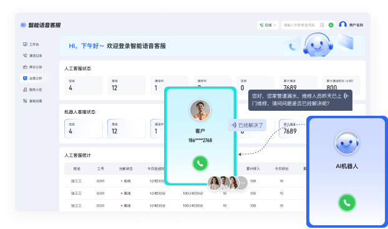The width and height of the screenshot is (388, 229).
Task: Select the robot 在线 count card showing 4
Action: pos(84,129)
